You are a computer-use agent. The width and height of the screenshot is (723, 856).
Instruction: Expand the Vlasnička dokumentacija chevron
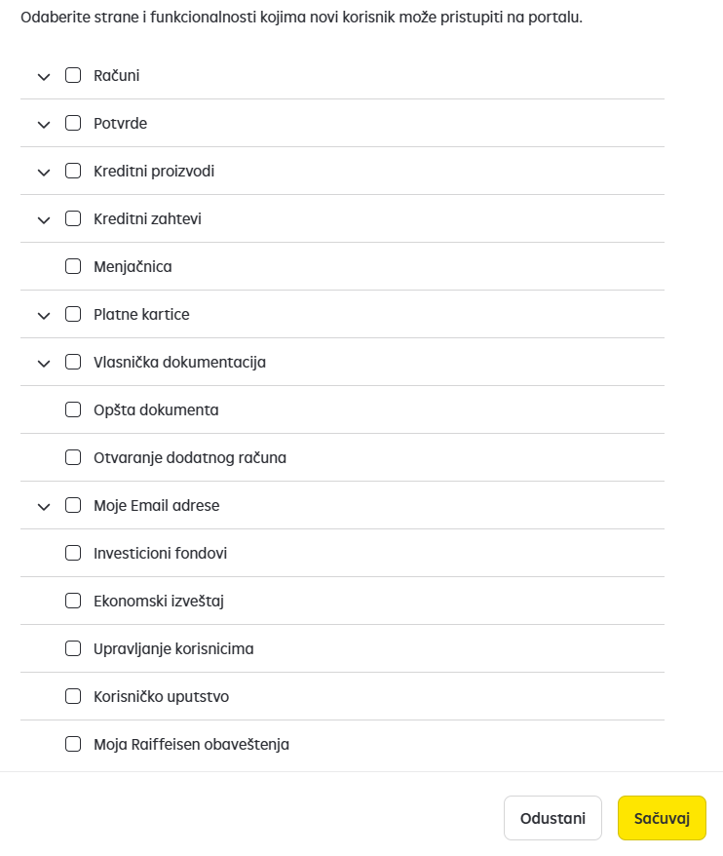click(x=44, y=363)
